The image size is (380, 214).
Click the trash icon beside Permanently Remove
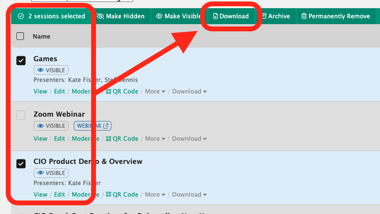pyautogui.click(x=304, y=16)
